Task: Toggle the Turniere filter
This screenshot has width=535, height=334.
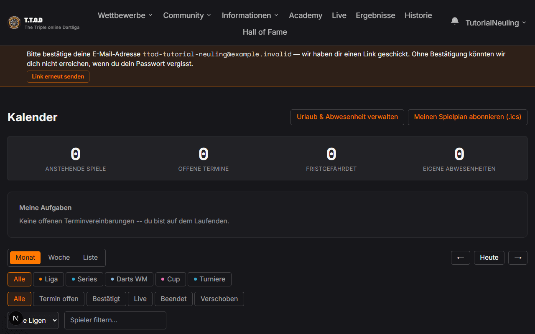Action: coord(209,279)
